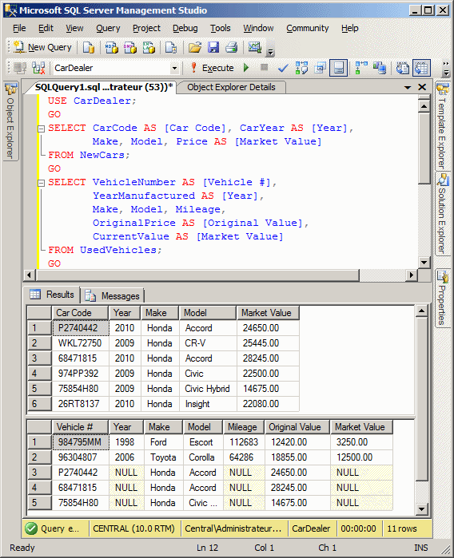This screenshot has height=558, width=454.
Task: Open a Database Engine Query
Action: pos(89,47)
